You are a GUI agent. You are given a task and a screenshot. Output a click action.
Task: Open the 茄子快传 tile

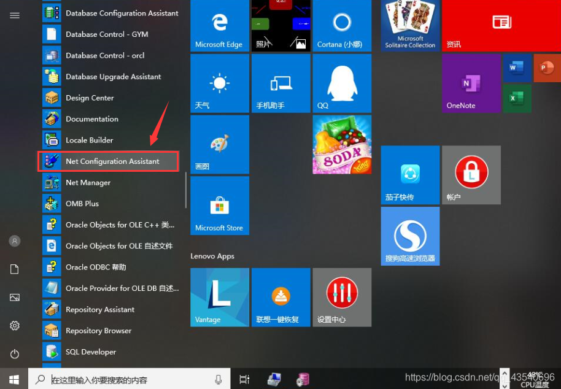(x=411, y=175)
